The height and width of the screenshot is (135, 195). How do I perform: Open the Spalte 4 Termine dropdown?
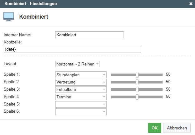coord(81,97)
